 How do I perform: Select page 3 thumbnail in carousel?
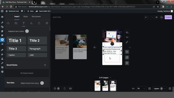coord(113,86)
